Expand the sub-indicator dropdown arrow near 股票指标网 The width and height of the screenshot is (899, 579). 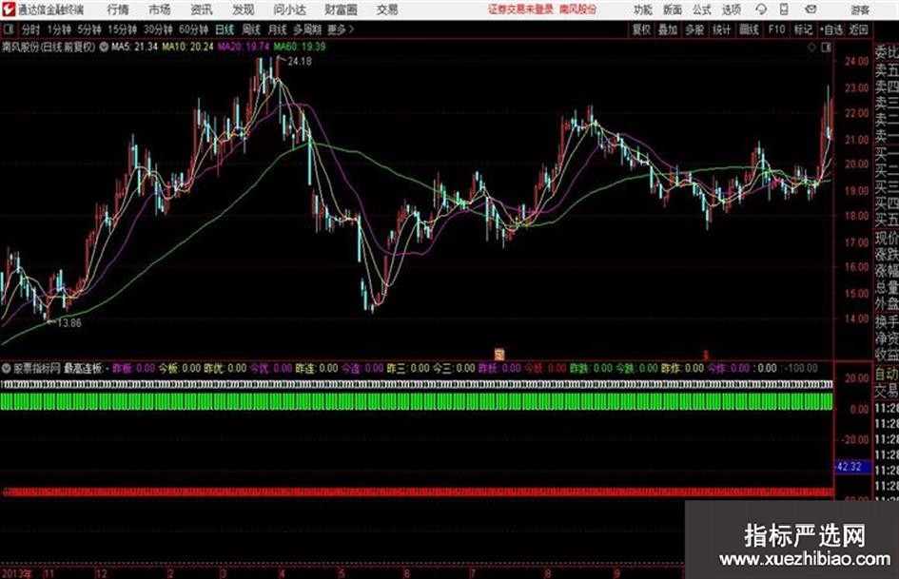pos(7,368)
